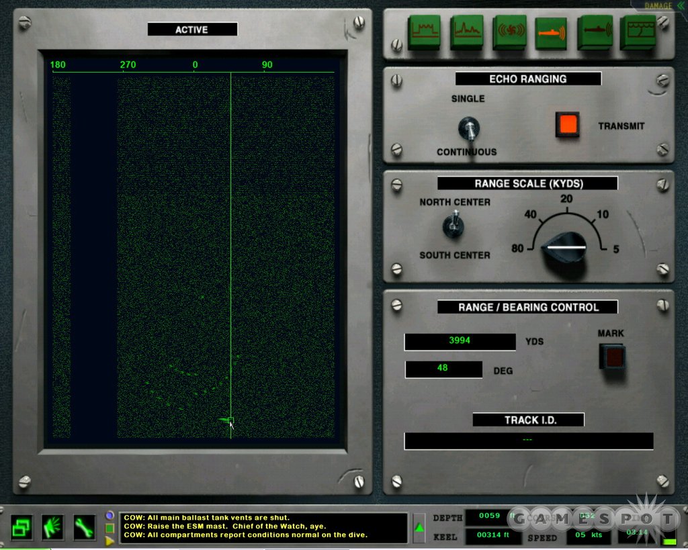Turn the Range Scale rotary knob
688x550 pixels.
(x=566, y=247)
